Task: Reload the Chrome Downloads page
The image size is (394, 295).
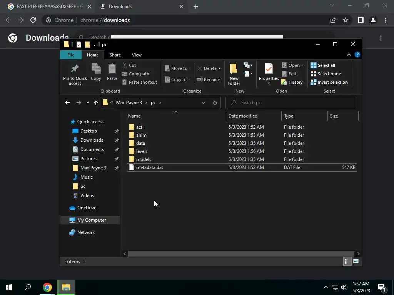Action: pos(33,20)
